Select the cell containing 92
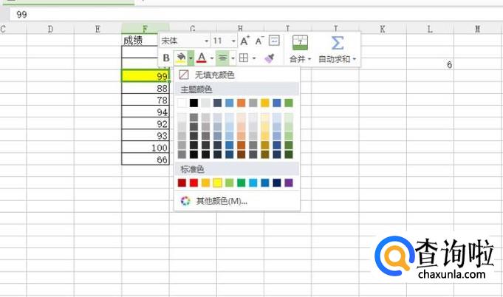503x297 pixels. click(x=146, y=123)
